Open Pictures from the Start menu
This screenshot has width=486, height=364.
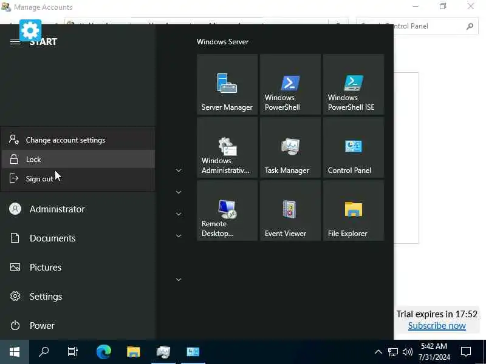click(78, 267)
